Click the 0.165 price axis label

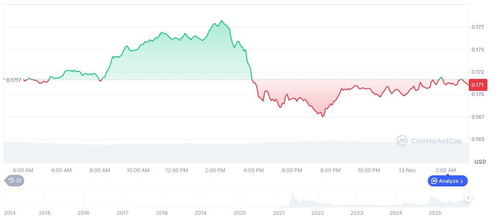point(478,139)
